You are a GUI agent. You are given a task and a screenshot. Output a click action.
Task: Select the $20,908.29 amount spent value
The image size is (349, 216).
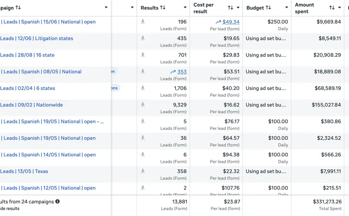click(x=327, y=55)
